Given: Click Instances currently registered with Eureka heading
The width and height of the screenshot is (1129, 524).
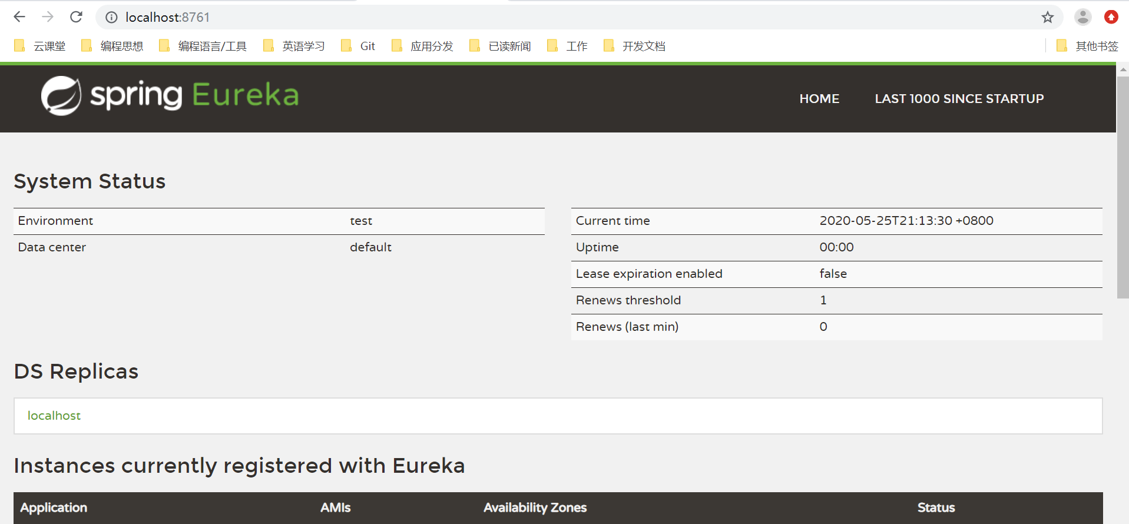Looking at the screenshot, I should pyautogui.click(x=239, y=466).
